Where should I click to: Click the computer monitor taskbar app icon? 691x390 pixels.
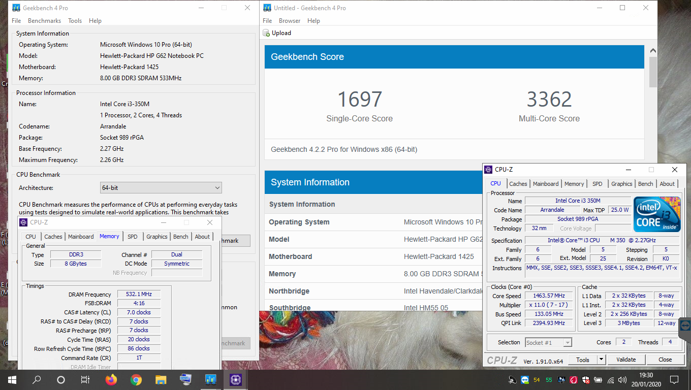185,380
